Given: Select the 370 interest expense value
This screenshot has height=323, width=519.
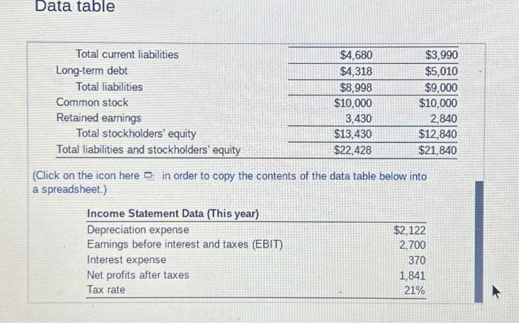Looking at the screenshot, I should point(417,260).
